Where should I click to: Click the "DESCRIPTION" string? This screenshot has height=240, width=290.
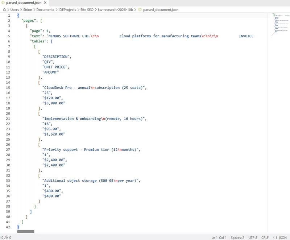(56, 57)
